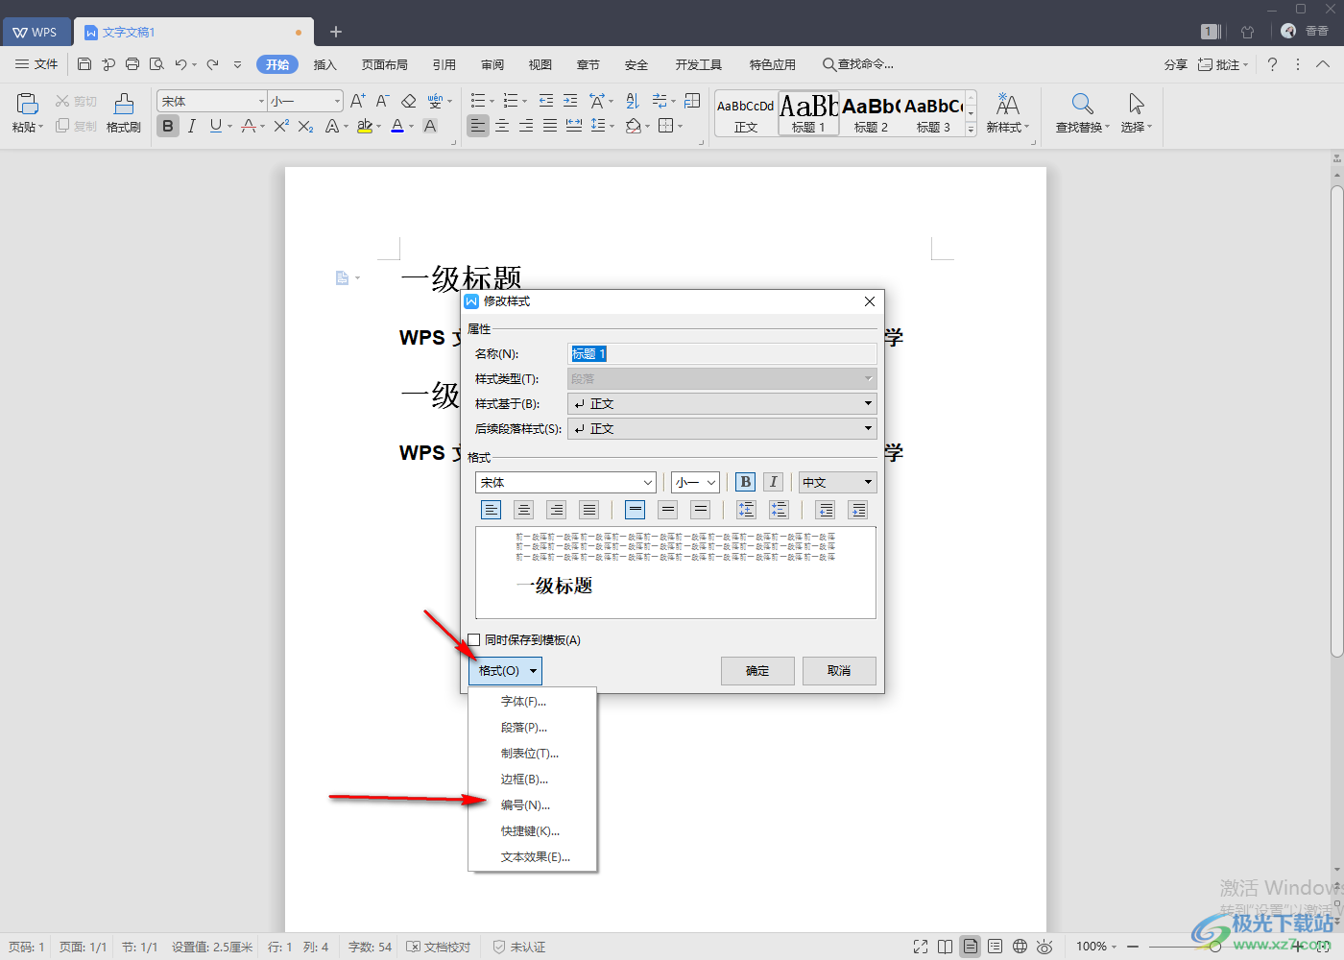Click the sort (A-Z) icon in ribbon
Image resolution: width=1344 pixels, height=960 pixels.
pos(633,101)
